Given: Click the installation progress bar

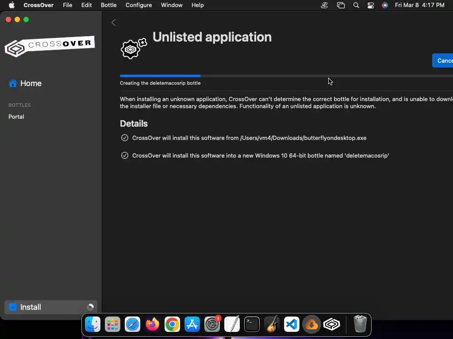Looking at the screenshot, I should click(x=286, y=76).
